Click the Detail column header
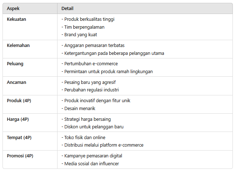 tap(68, 8)
